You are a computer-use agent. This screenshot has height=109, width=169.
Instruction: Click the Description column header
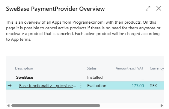click(24, 68)
